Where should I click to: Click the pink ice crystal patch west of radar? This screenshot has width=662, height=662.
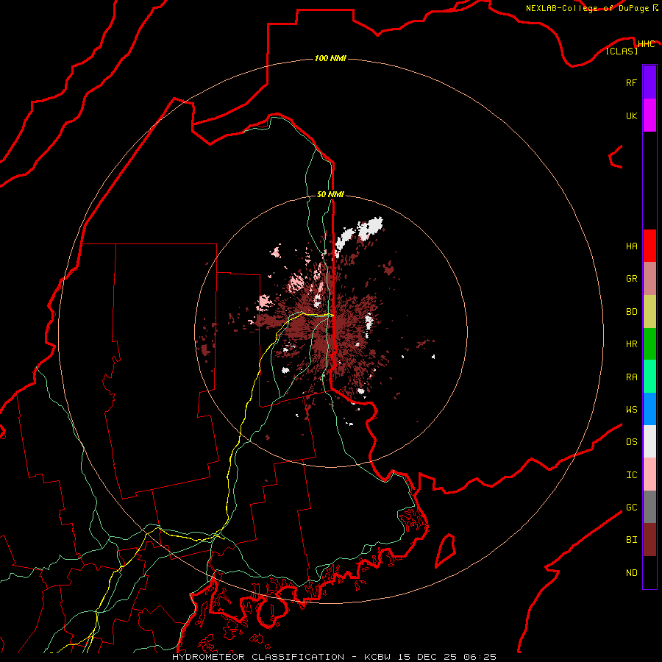(x=264, y=302)
